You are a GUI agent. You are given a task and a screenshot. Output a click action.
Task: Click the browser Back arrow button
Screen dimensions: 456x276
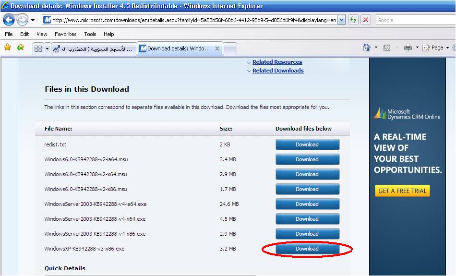(9, 20)
